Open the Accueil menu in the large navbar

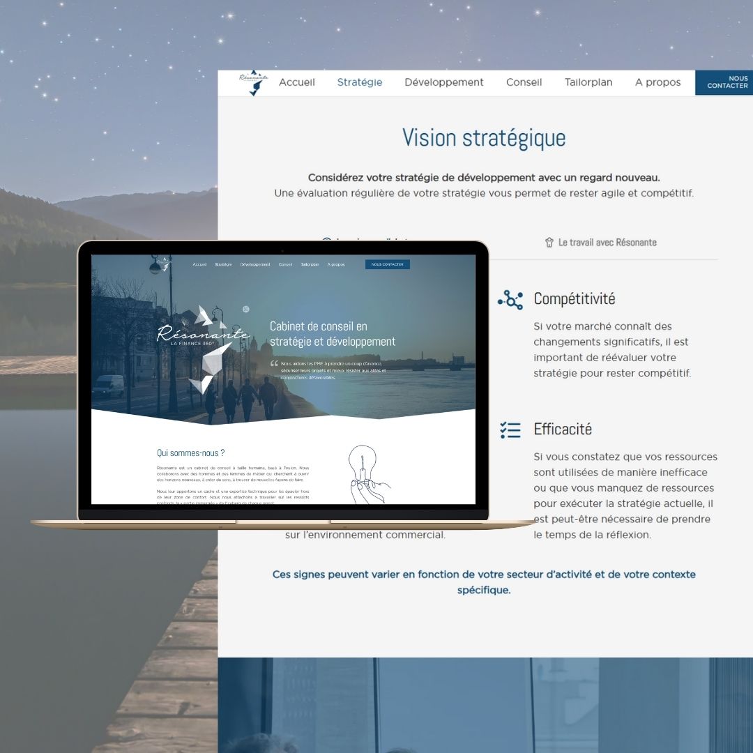pos(297,82)
